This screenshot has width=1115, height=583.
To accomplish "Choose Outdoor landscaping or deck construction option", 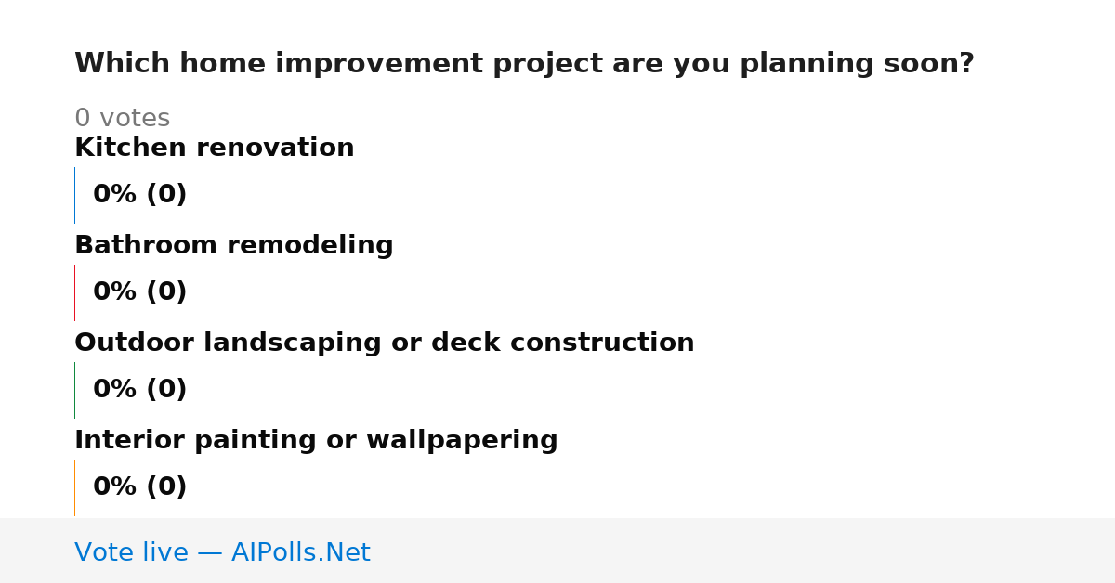I will pyautogui.click(x=385, y=343).
